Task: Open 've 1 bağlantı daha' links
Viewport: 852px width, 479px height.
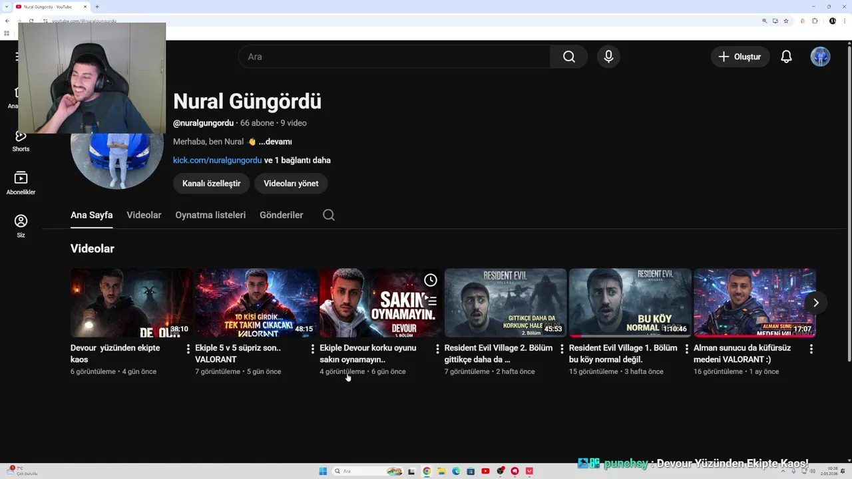Action: point(298,160)
